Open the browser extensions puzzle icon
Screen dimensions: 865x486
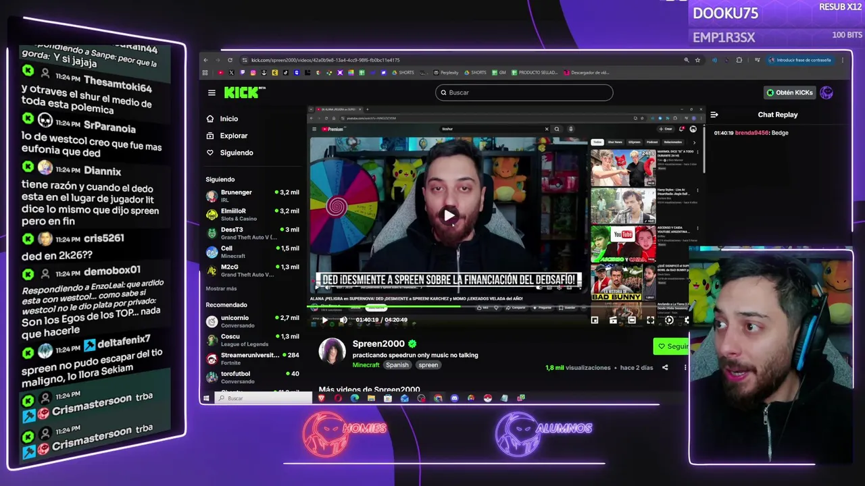click(x=739, y=60)
